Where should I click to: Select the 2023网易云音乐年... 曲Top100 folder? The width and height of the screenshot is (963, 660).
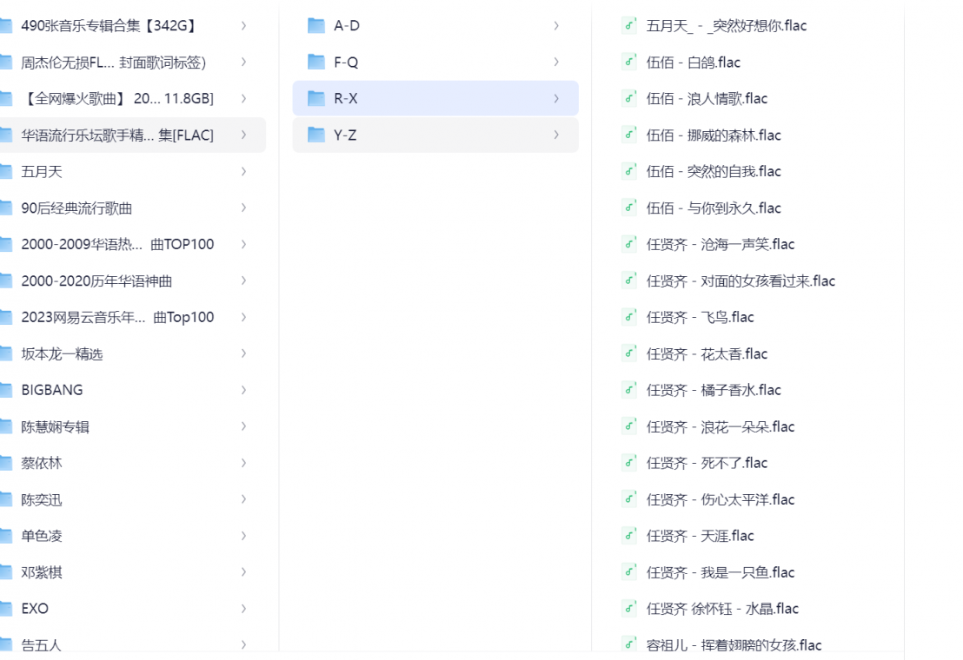click(117, 318)
